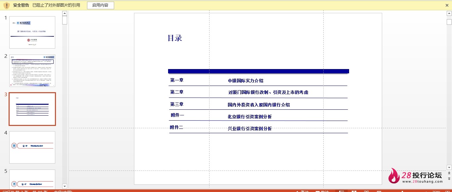The image size is (452, 192).
Task: Click the 附件一 label
Action: click(177, 115)
